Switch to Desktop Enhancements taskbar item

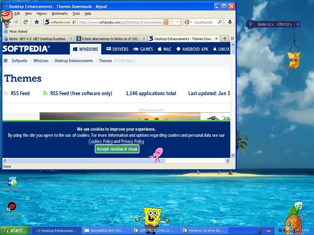click(56, 231)
